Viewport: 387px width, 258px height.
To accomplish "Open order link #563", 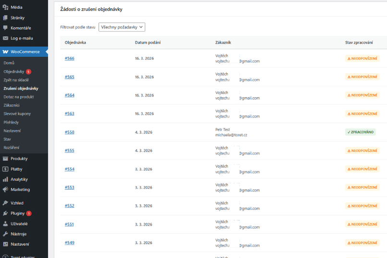I will click(x=70, y=114).
